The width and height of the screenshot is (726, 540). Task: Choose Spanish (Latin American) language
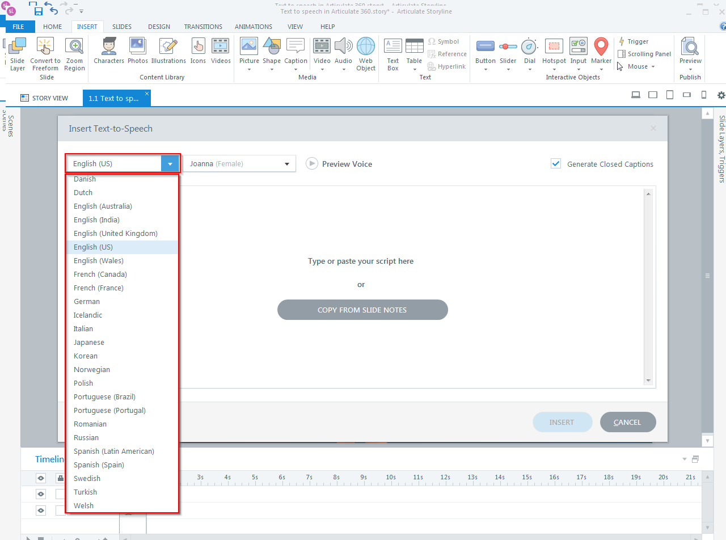(x=123, y=451)
